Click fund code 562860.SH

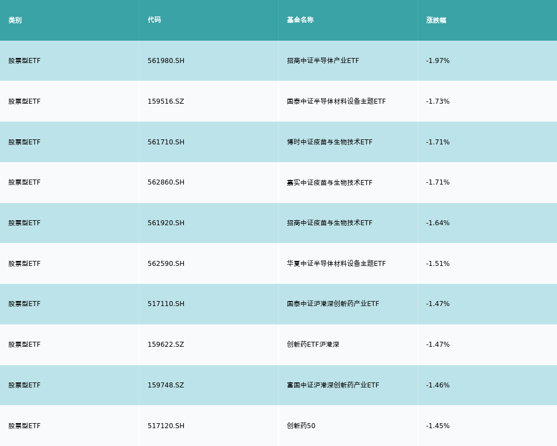coord(166,182)
